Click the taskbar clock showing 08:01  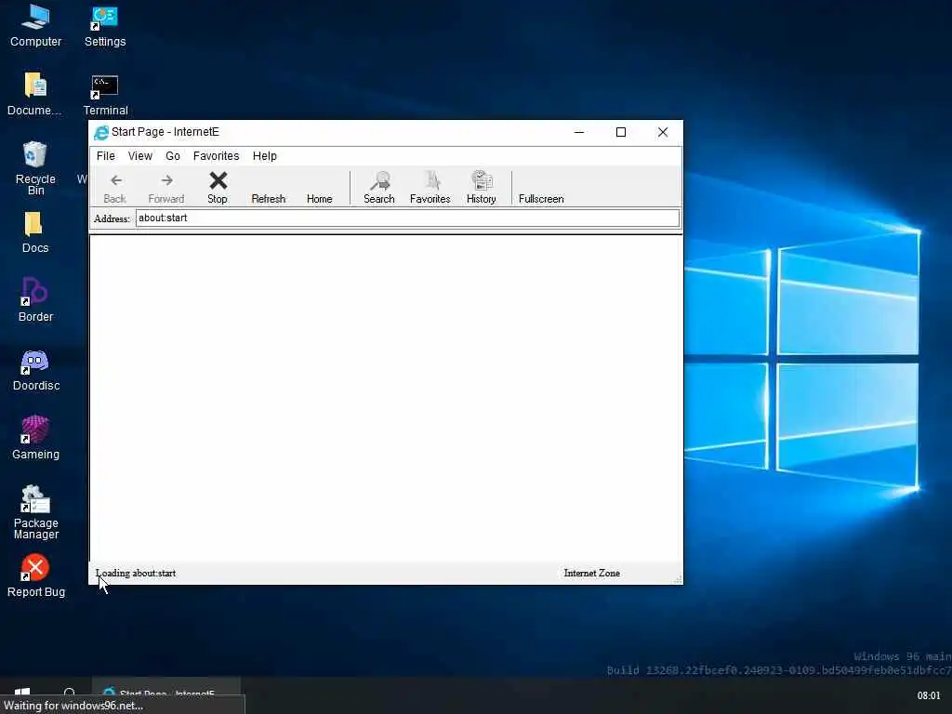[x=929, y=695]
